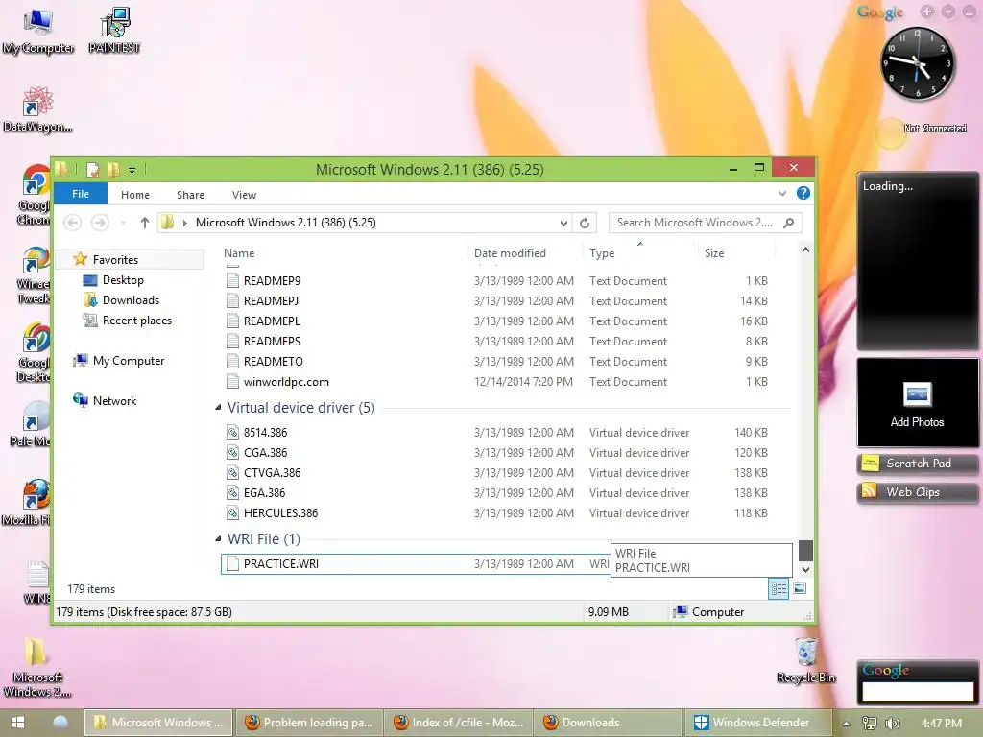983x737 pixels.
Task: Open the Google Chrome desktop shortcut
Action: (35, 194)
